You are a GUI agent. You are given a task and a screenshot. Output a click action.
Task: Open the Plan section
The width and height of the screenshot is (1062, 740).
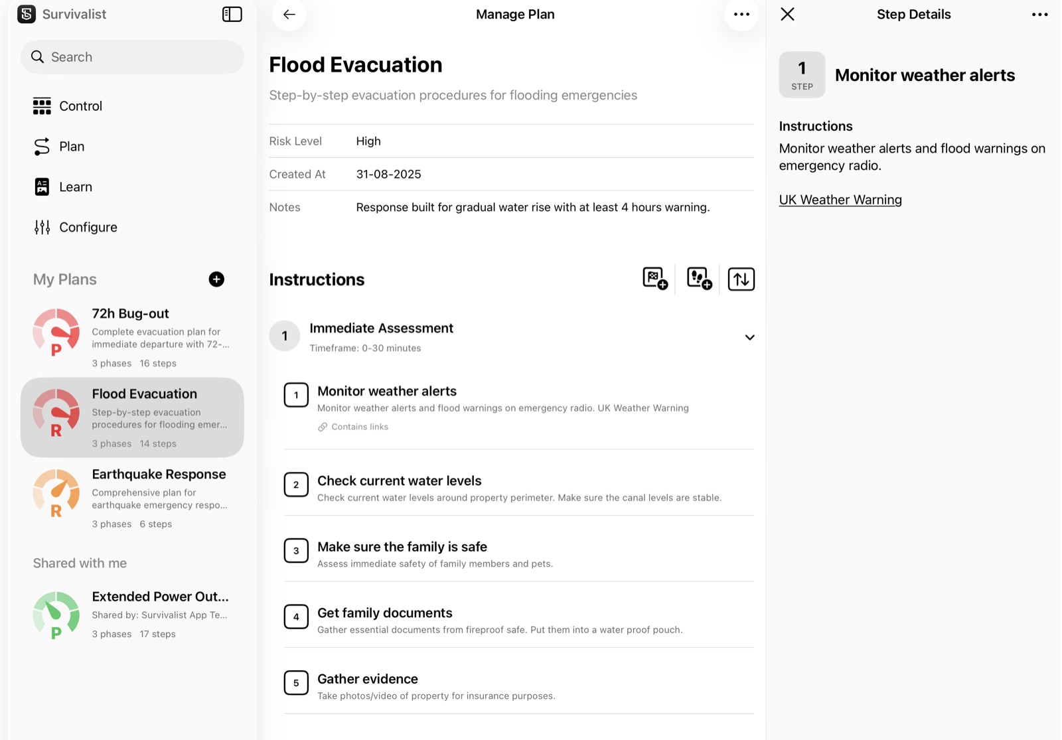click(x=132, y=147)
